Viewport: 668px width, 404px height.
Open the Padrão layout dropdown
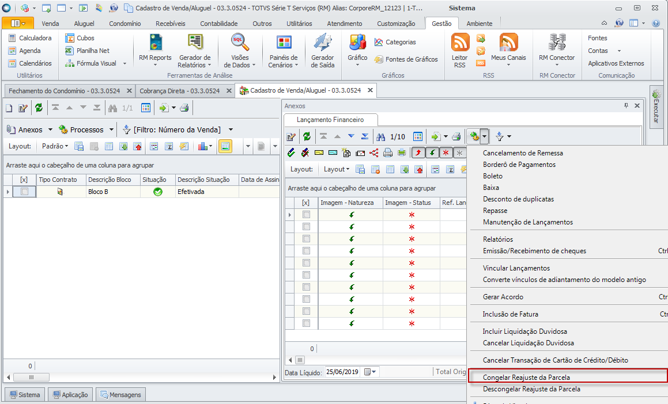(x=55, y=146)
